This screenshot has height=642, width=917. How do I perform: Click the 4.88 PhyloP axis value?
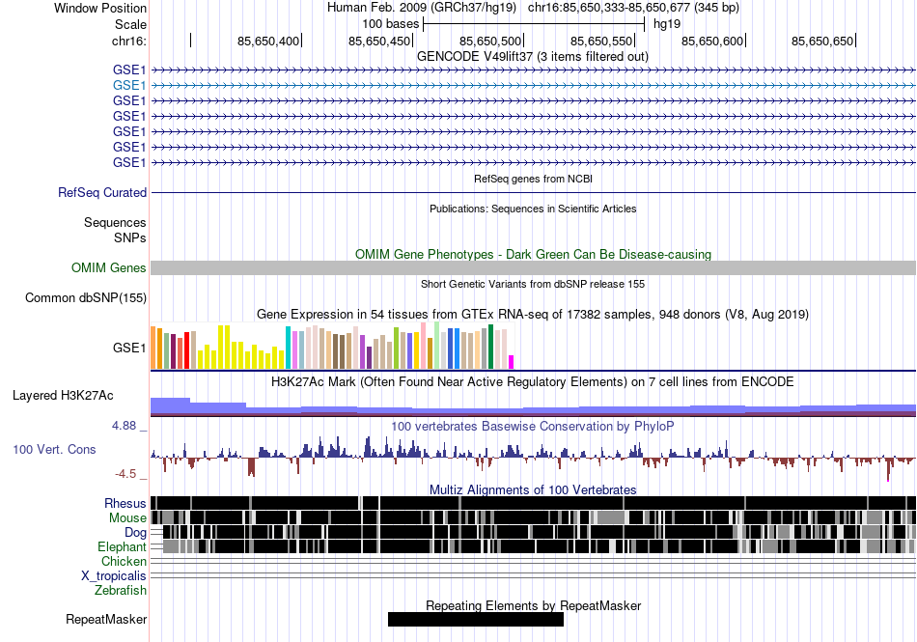tap(124, 426)
